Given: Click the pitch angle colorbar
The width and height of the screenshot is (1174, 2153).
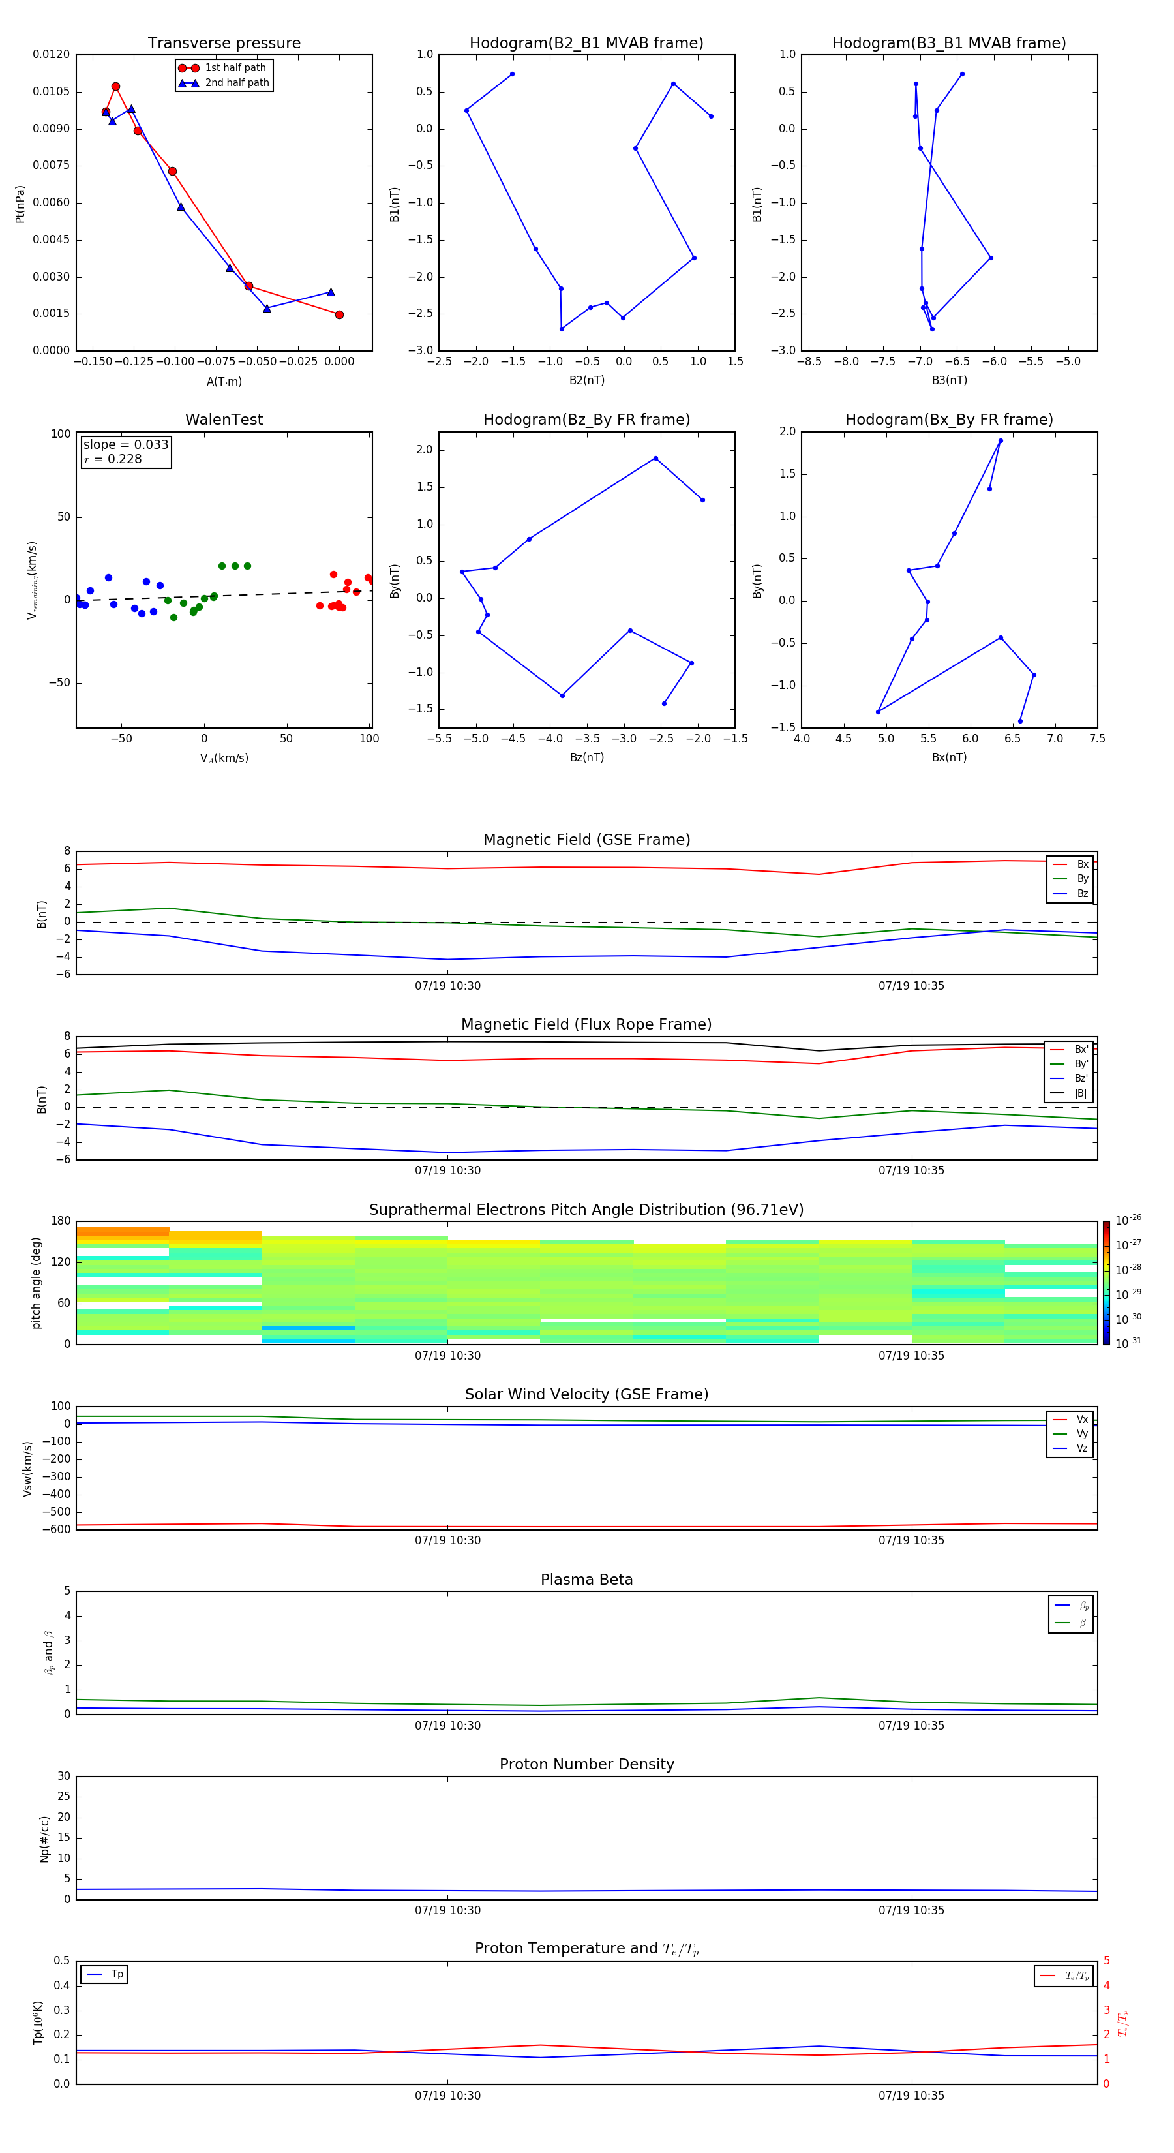Looking at the screenshot, I should point(1106,1282).
